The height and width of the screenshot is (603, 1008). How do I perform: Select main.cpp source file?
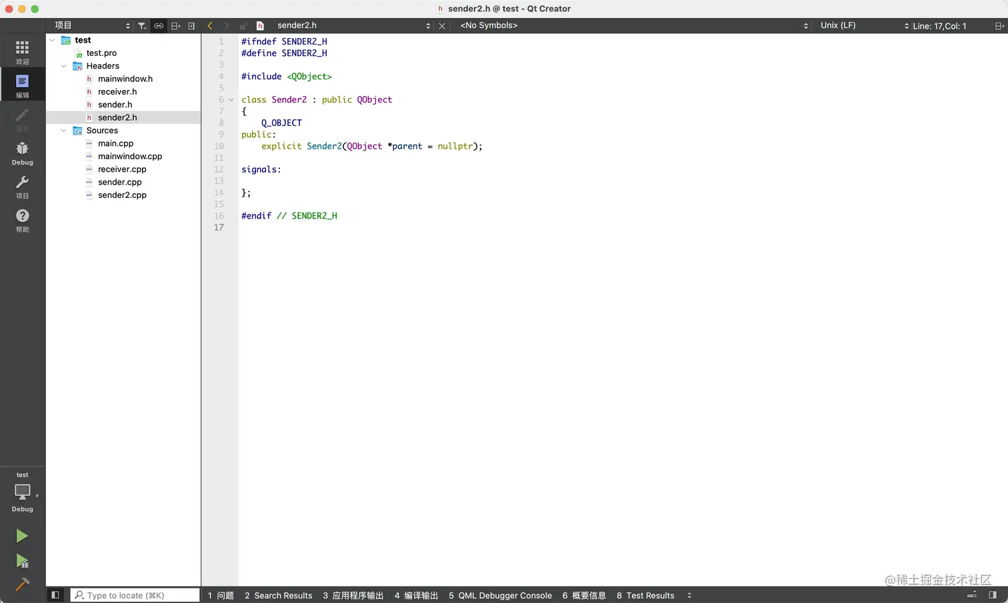pos(115,143)
